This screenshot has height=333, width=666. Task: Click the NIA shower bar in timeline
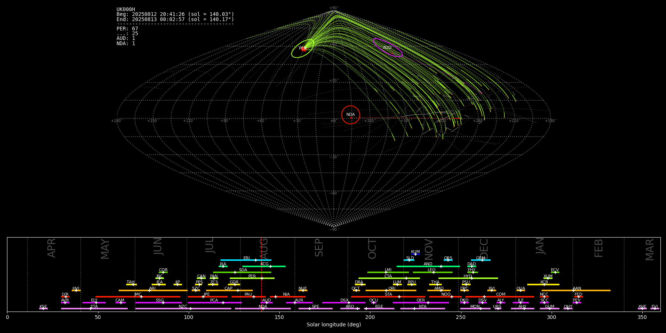pyautogui.click(x=287, y=297)
